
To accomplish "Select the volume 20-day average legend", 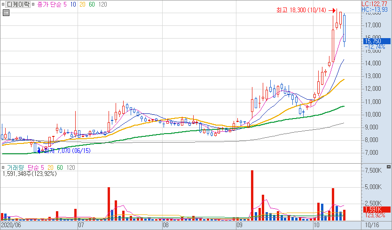I will (x=50, y=167).
